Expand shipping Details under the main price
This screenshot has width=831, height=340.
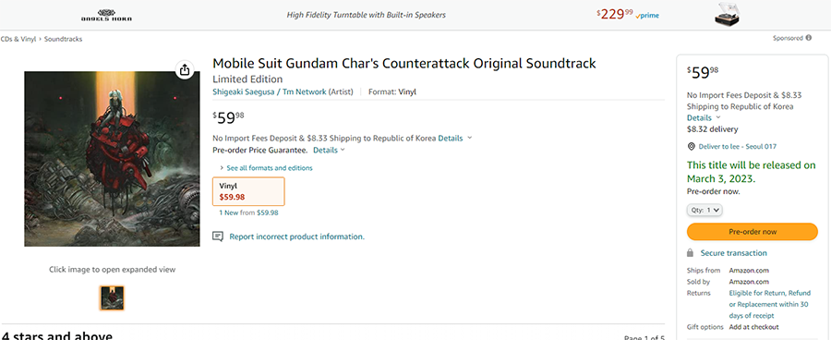coord(454,138)
